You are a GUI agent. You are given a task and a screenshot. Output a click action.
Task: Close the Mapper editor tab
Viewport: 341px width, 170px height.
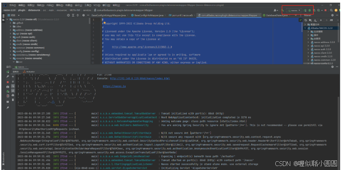coord(259,15)
